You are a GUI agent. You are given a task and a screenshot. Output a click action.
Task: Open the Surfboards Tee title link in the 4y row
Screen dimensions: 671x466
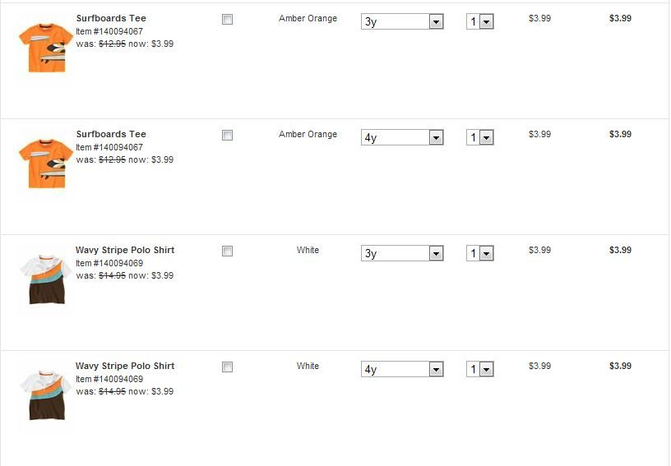[111, 134]
